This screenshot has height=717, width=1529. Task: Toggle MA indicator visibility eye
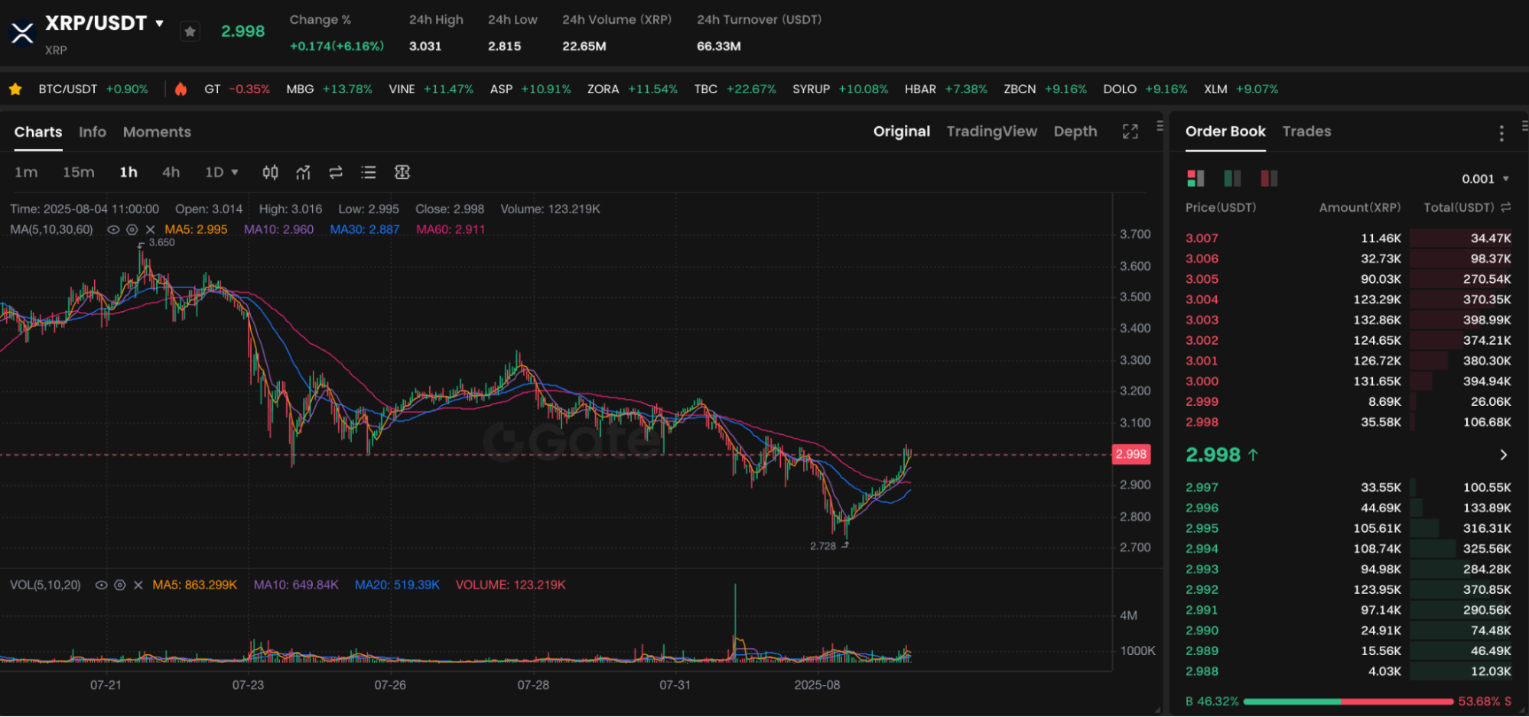tap(113, 229)
